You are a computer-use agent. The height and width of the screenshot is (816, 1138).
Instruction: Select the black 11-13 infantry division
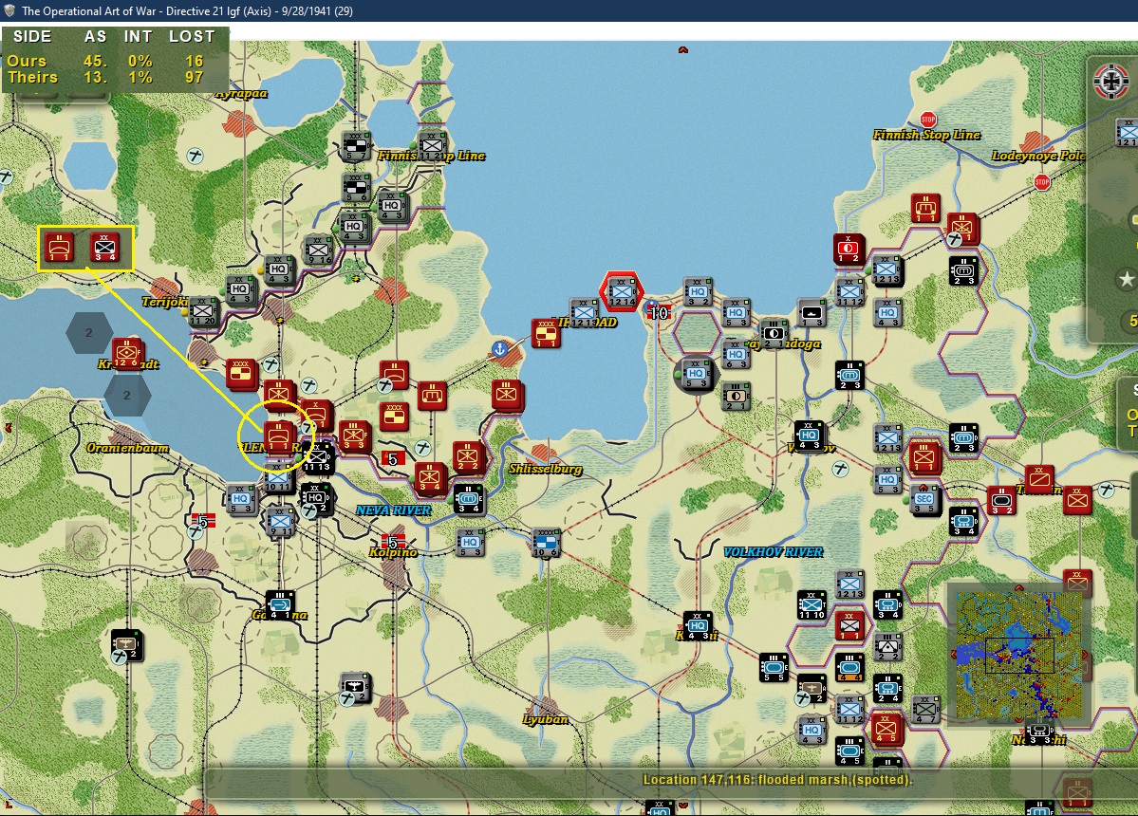pos(318,458)
